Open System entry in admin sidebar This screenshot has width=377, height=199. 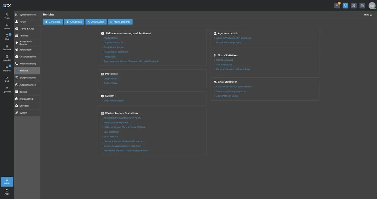pos(27,113)
